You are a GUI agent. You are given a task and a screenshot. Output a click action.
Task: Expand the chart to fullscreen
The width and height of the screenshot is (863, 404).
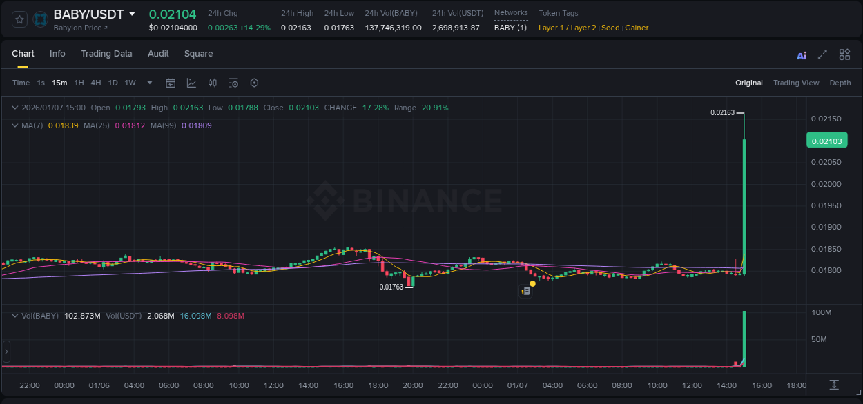click(x=822, y=54)
